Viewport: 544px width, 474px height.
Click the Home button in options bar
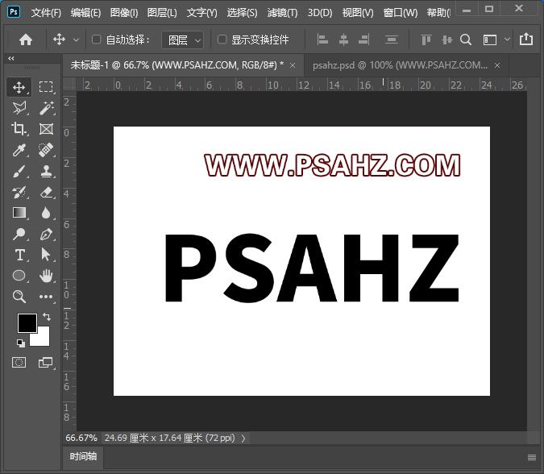coord(26,39)
